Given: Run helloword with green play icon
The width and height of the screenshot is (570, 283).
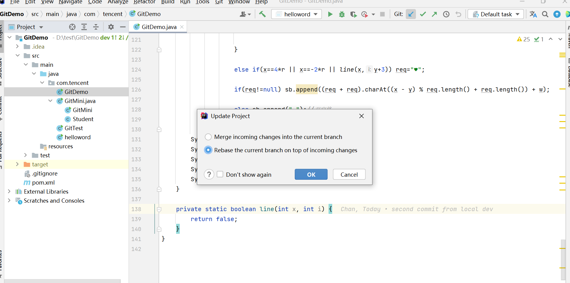Looking at the screenshot, I should click(x=330, y=14).
